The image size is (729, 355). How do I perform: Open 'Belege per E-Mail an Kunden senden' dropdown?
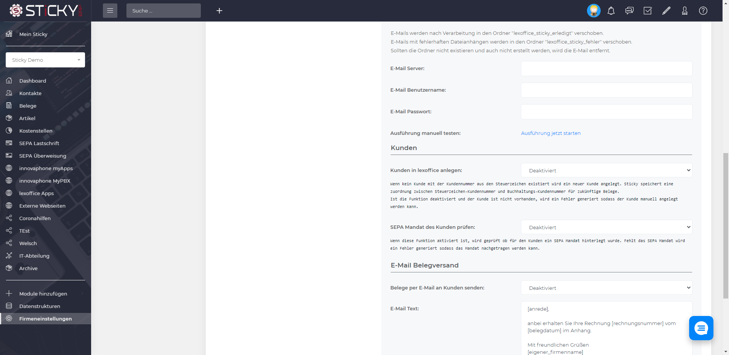click(x=606, y=288)
